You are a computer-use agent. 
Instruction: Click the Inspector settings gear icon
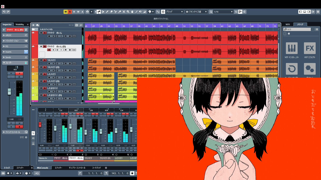tap(26, 137)
